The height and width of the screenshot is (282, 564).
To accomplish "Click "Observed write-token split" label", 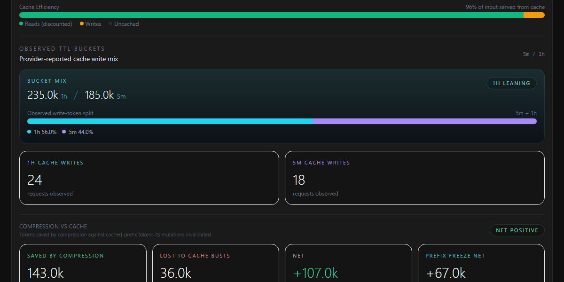I will 60,113.
